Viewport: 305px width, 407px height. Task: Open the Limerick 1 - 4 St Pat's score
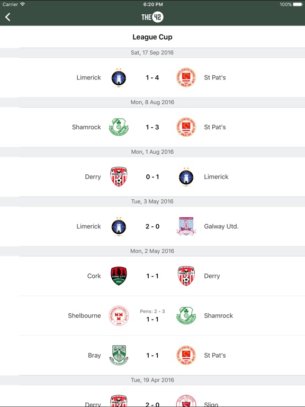[152, 77]
